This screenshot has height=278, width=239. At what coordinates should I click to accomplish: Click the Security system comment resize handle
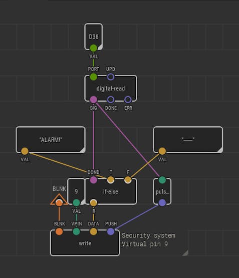[x=185, y=253]
